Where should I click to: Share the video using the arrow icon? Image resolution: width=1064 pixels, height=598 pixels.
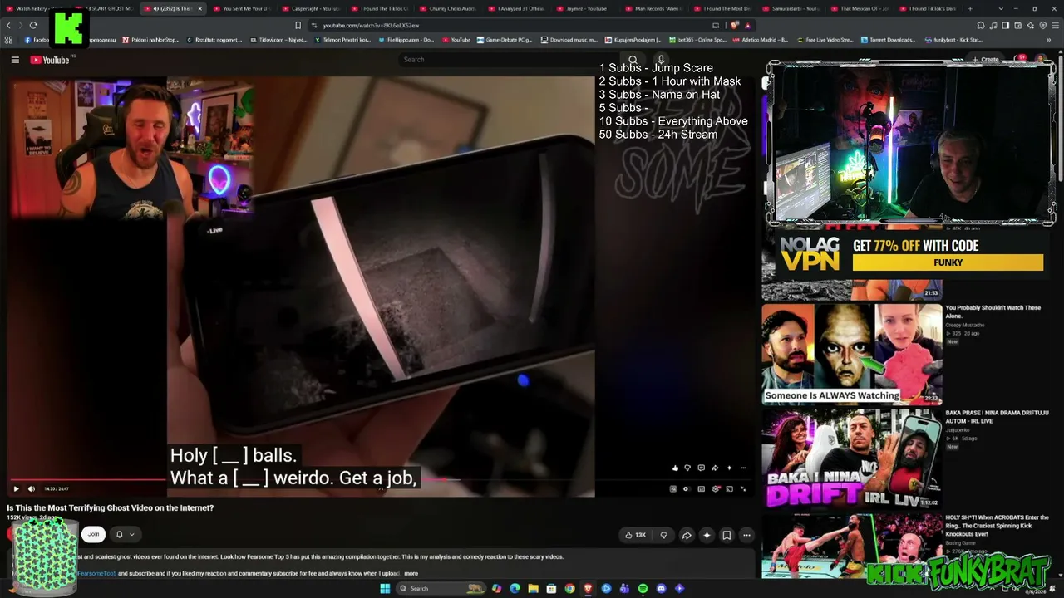point(687,535)
